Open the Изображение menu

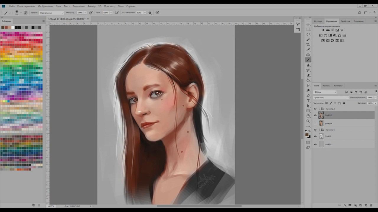pyautogui.click(x=45, y=6)
